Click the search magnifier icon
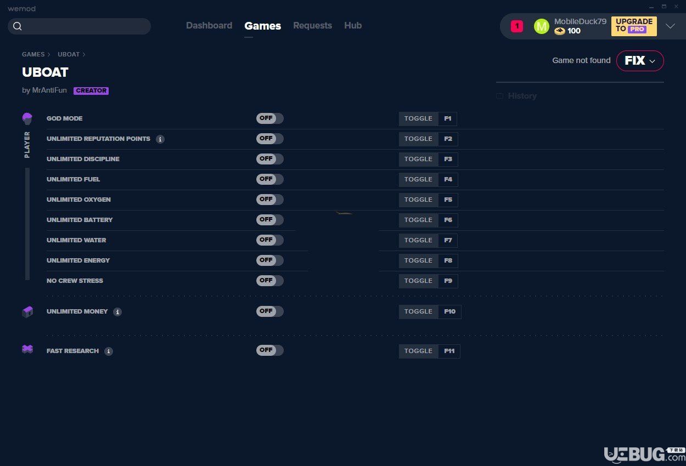 tap(18, 26)
